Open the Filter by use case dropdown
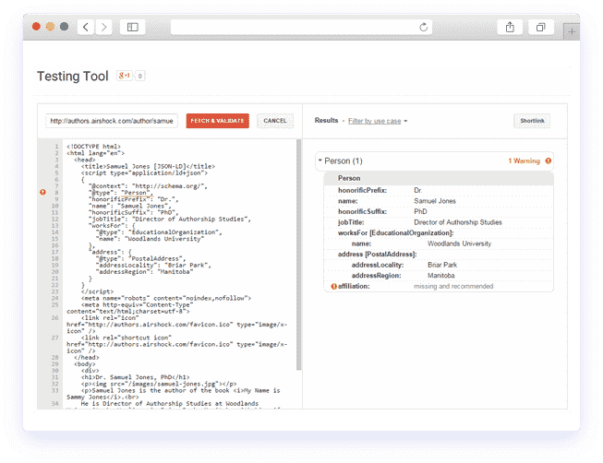Image resolution: width=603 pixels, height=463 pixels. (377, 121)
